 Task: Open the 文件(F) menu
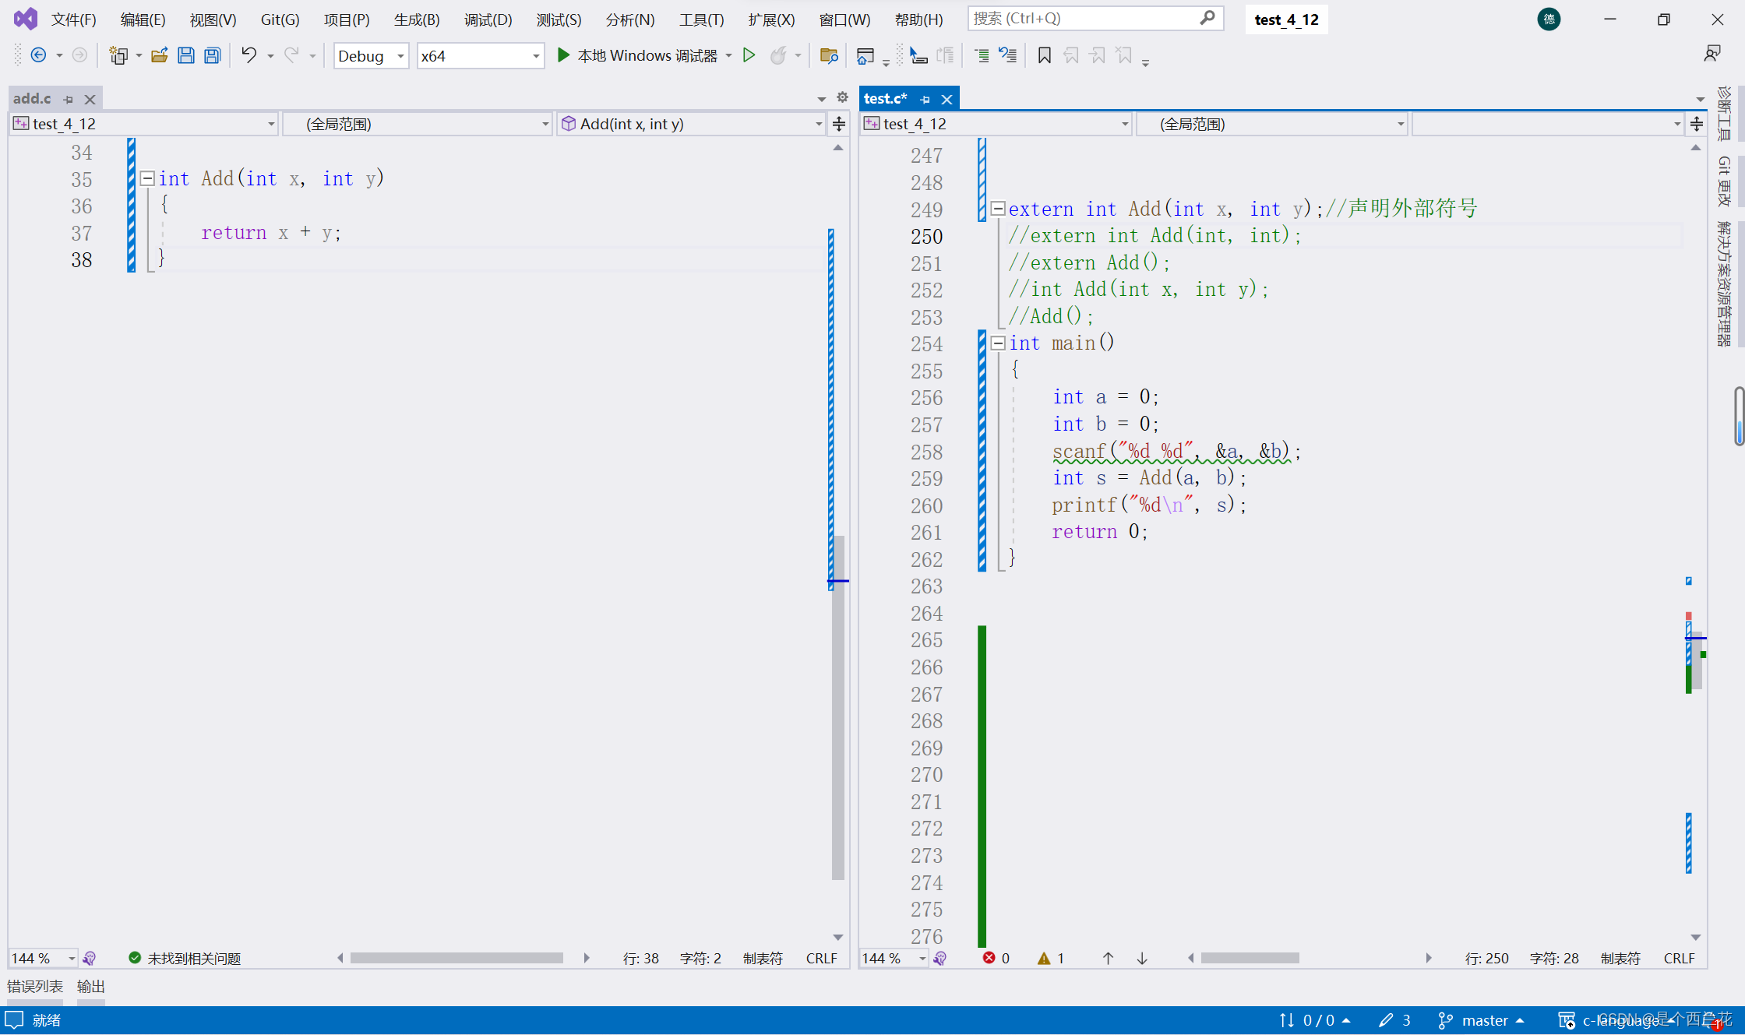[x=73, y=19]
